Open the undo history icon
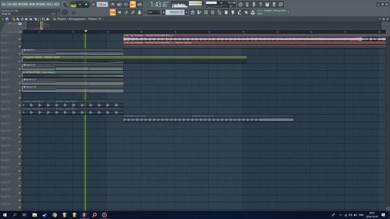390x219 pixels. [240, 4]
